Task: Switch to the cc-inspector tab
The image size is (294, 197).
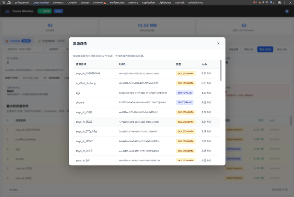Action: (22, 3)
